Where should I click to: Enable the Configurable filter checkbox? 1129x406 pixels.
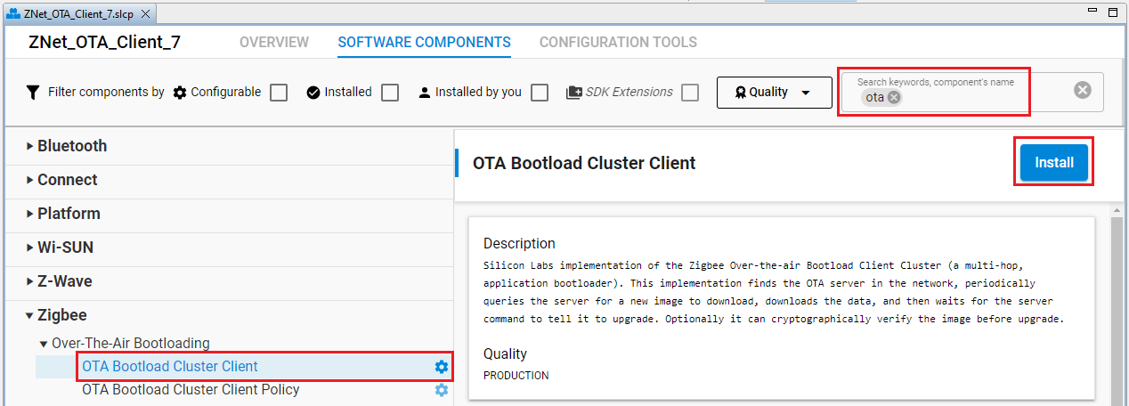[x=279, y=93]
